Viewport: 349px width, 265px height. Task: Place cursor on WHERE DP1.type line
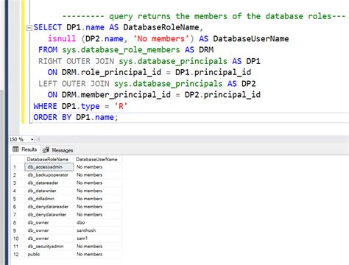click(80, 106)
